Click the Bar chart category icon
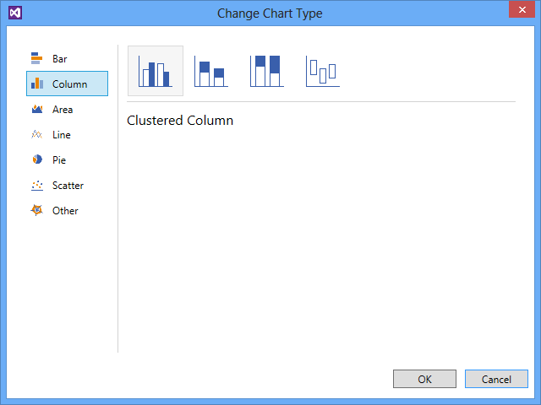 click(x=36, y=58)
